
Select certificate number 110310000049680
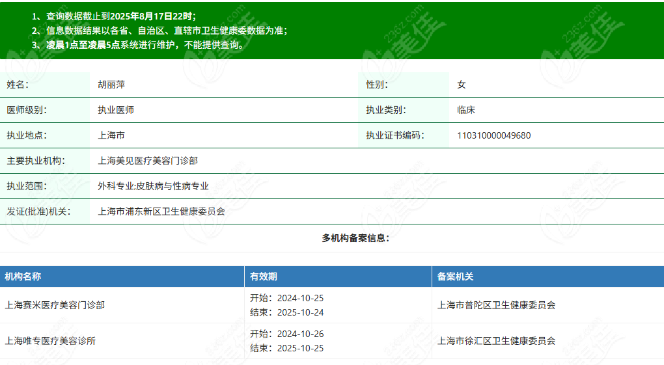493,135
